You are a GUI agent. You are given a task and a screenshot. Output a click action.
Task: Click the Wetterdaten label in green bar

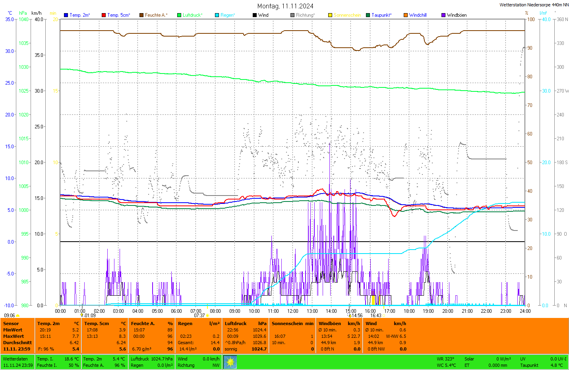tap(15, 359)
